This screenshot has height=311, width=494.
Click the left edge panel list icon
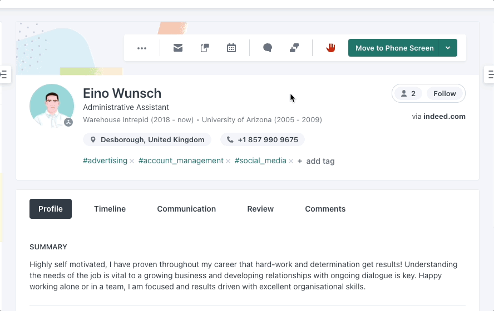coord(4,74)
